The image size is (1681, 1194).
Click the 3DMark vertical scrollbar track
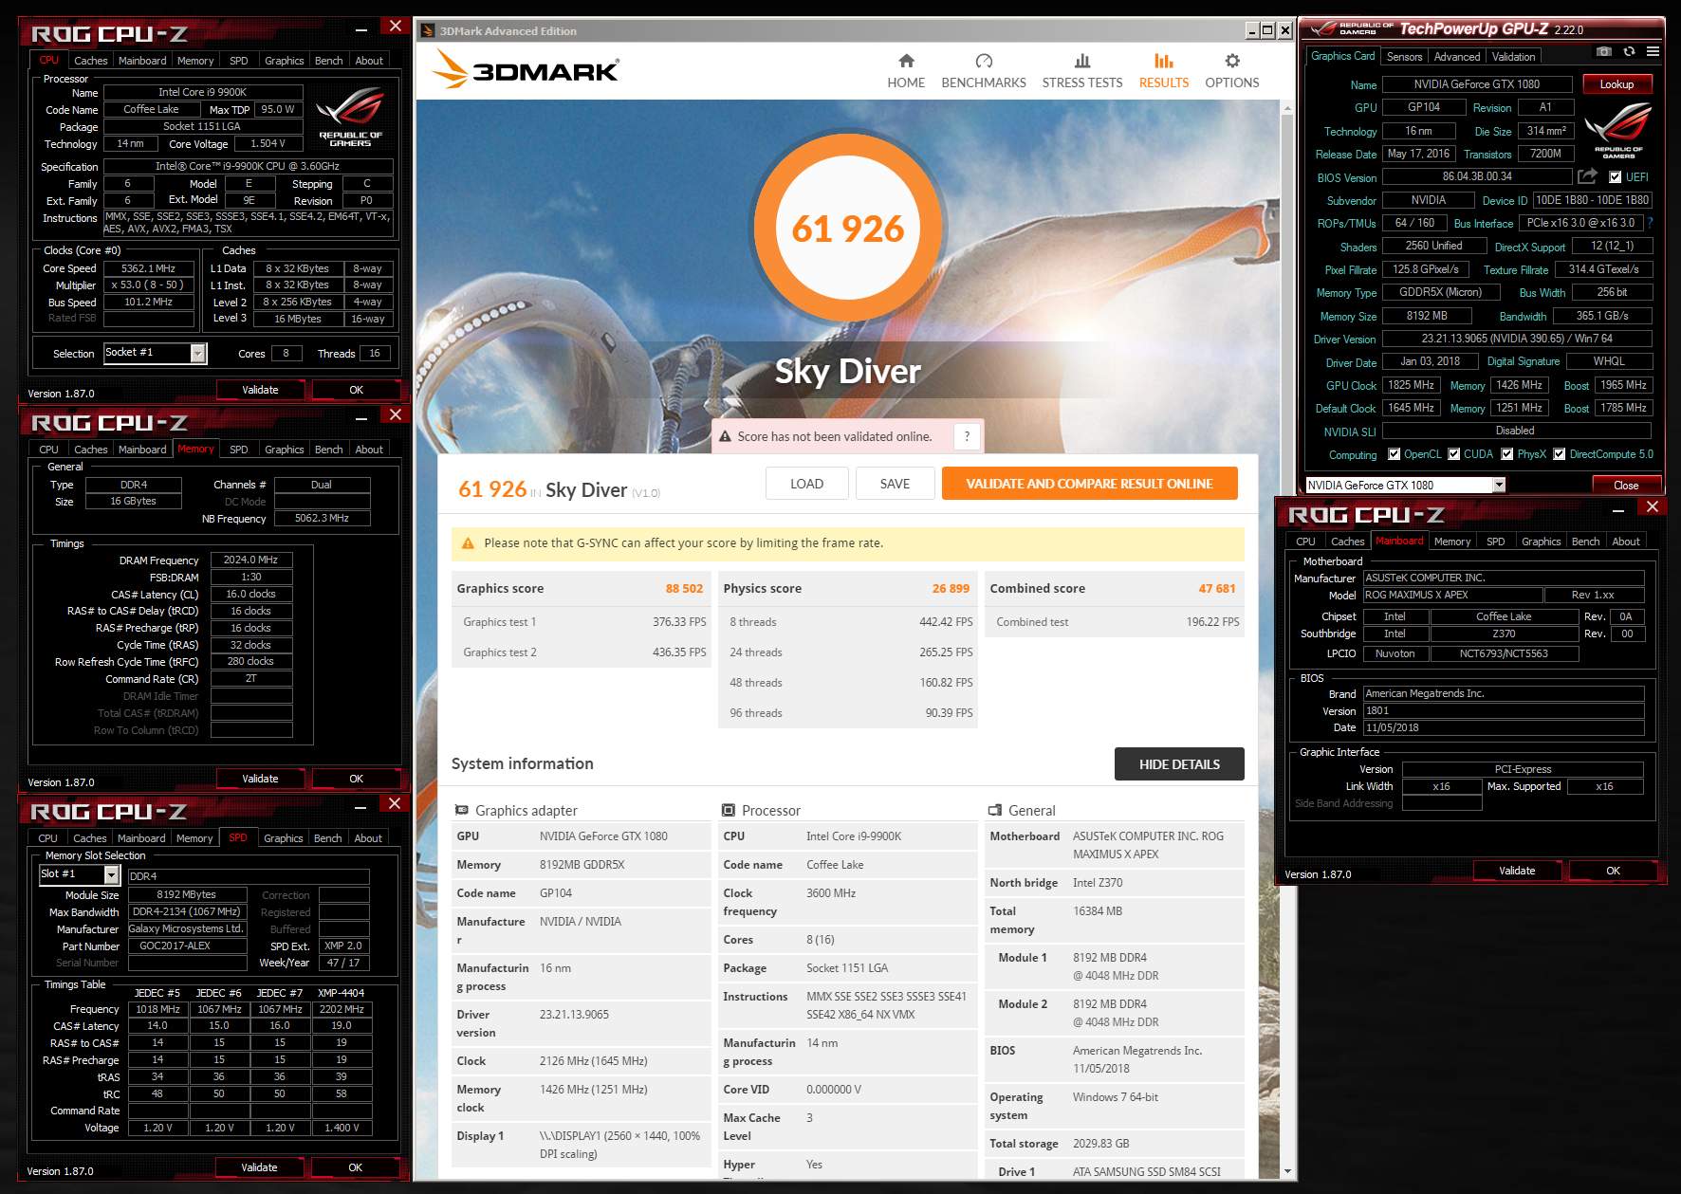point(1286,639)
